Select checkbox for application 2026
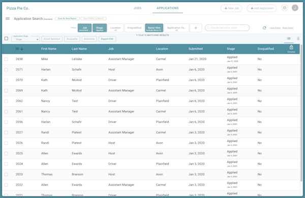Image resolution: width=305 pixels, height=198 pixels. (6, 143)
